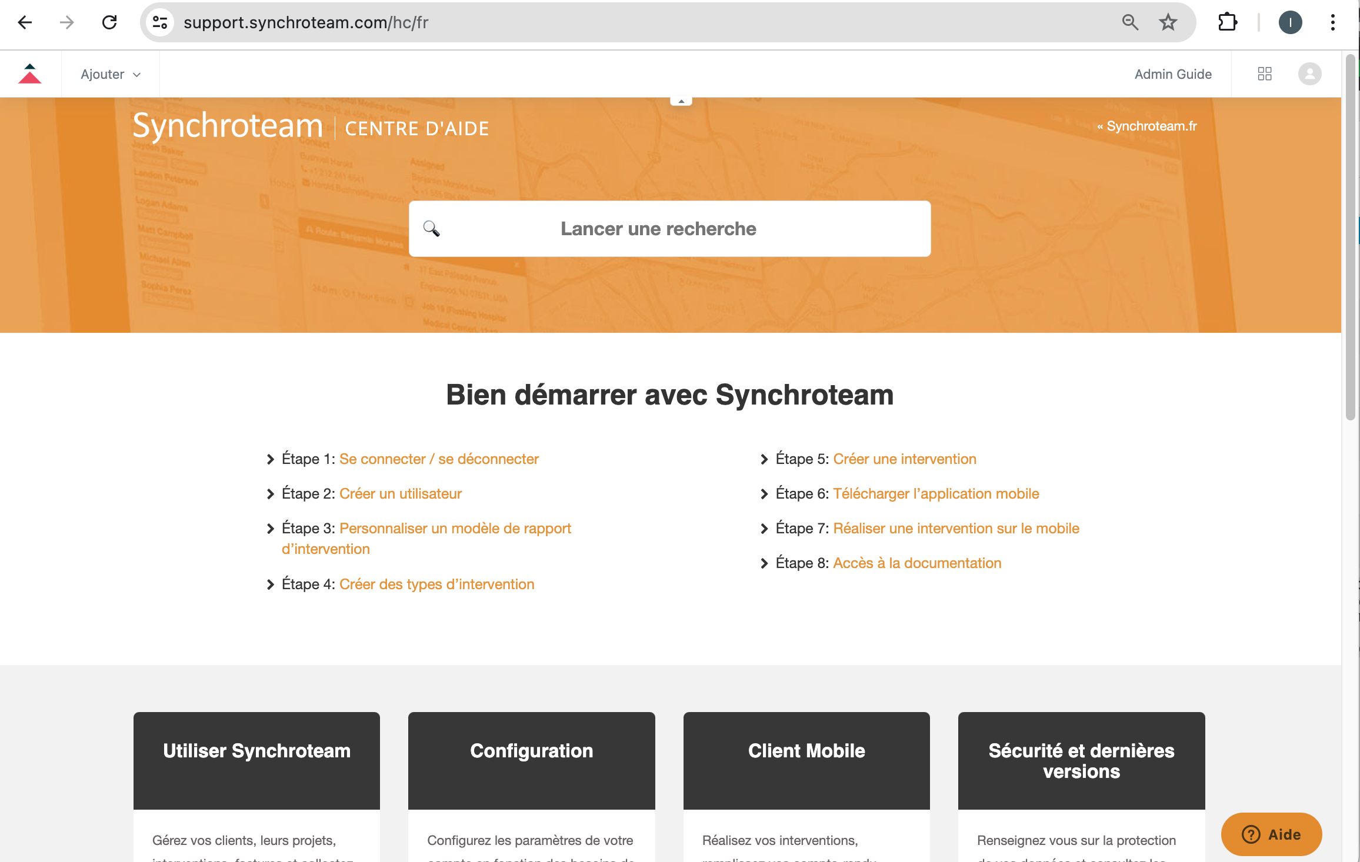The image size is (1360, 862).
Task: Click Bien démarrer avec Synchroteam heading
Action: tap(669, 395)
